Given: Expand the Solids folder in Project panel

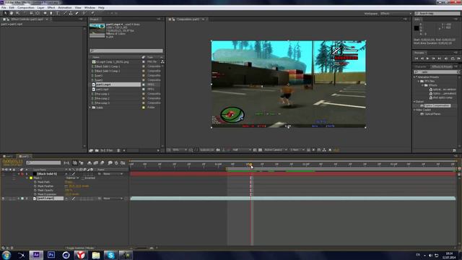Looking at the screenshot, I should tap(90, 108).
